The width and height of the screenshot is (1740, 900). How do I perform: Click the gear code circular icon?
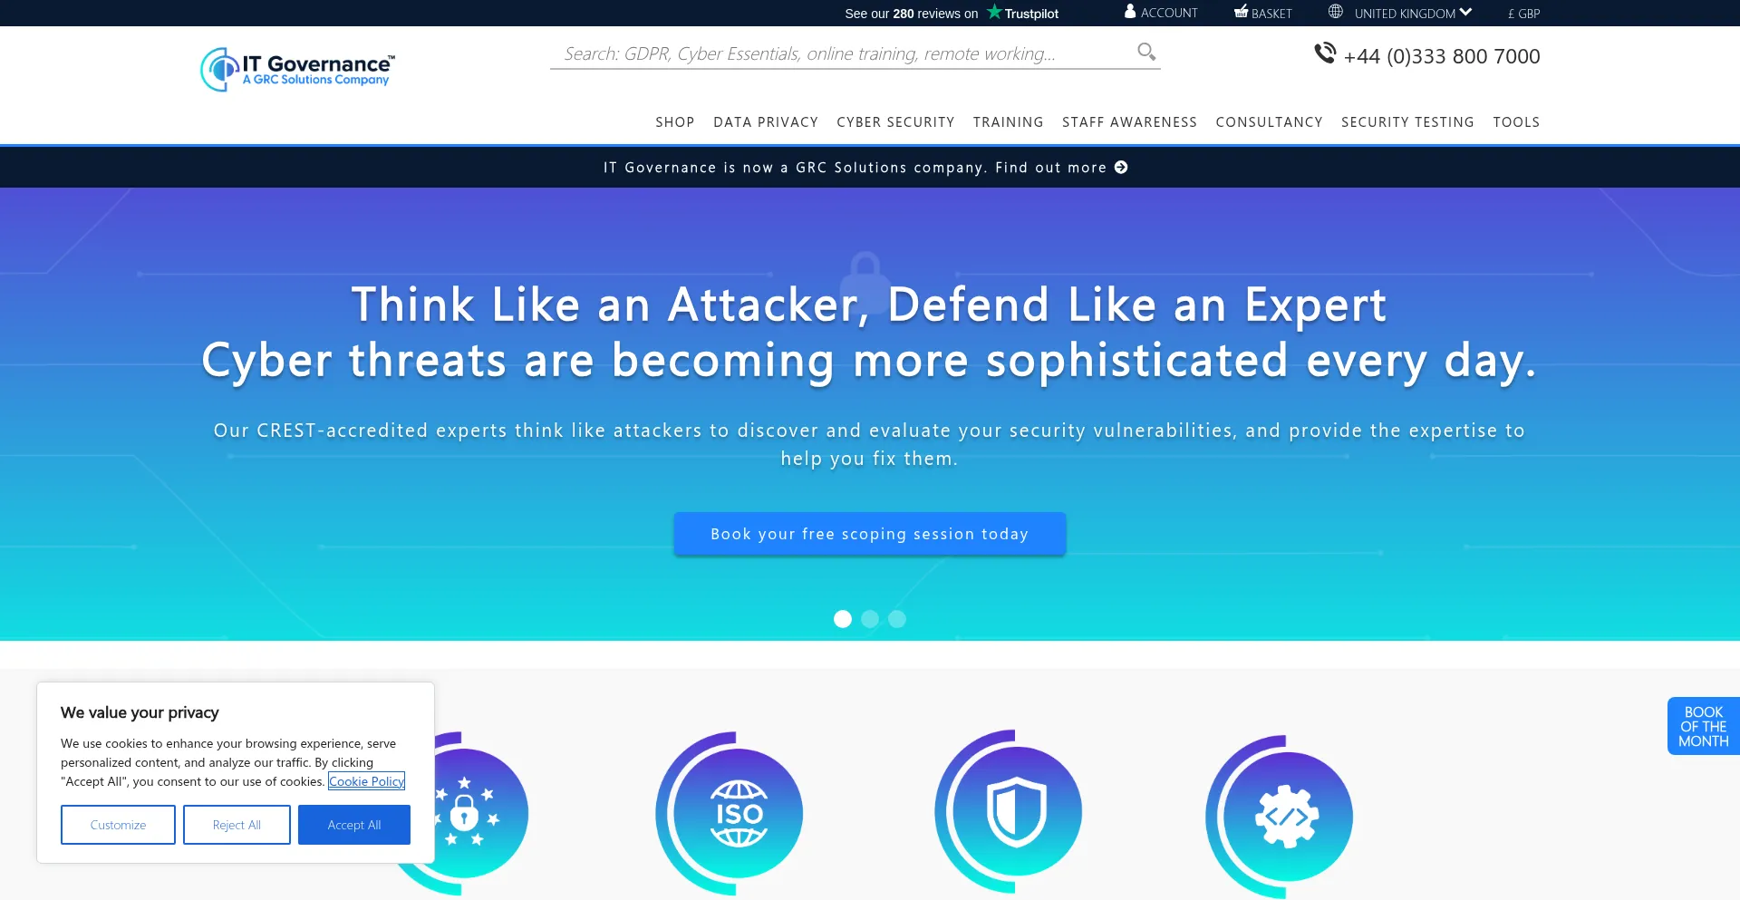[1286, 816]
